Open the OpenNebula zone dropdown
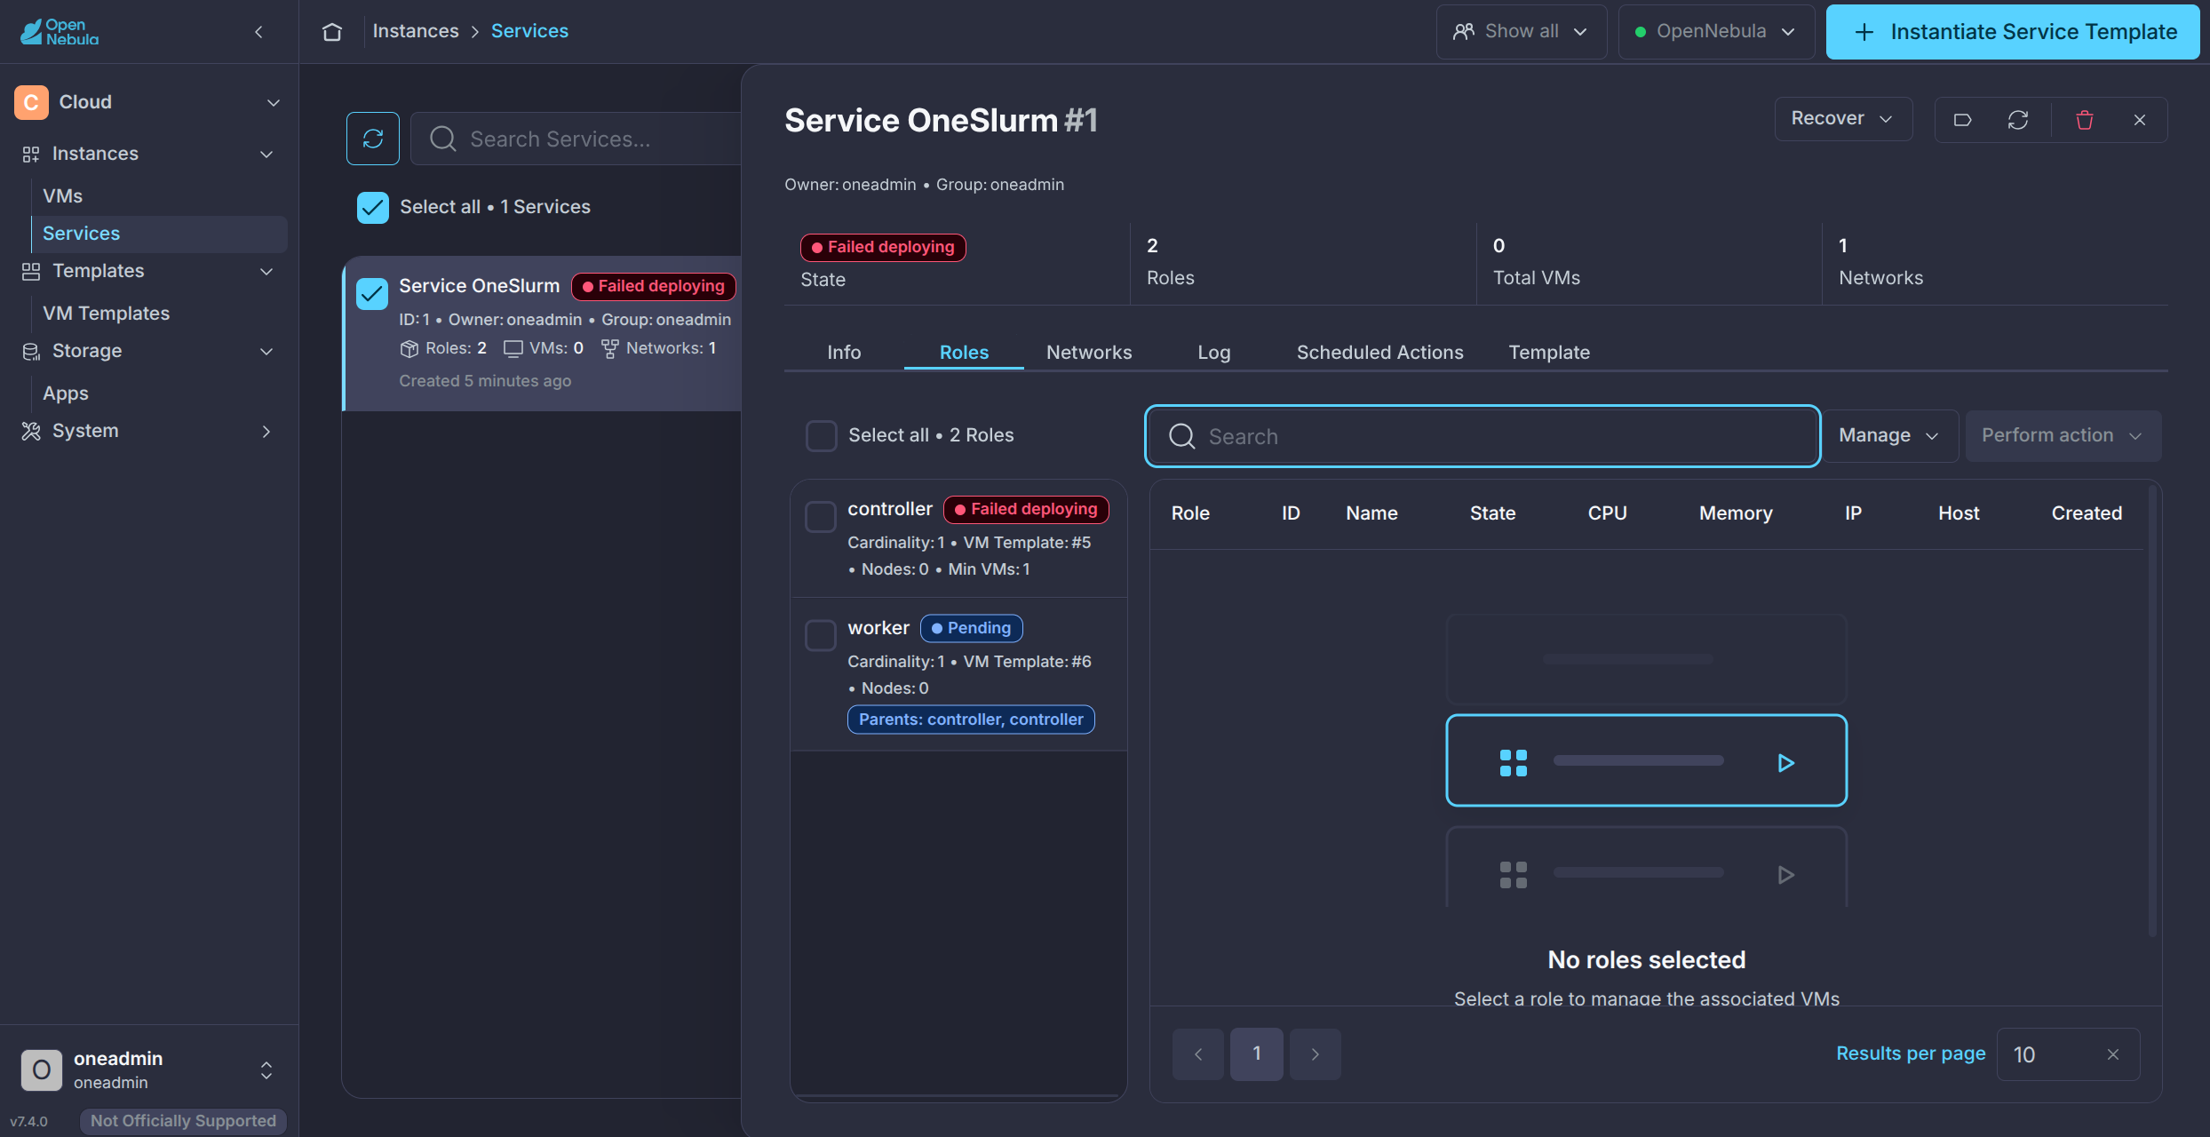This screenshot has width=2210, height=1137. 1716,32
